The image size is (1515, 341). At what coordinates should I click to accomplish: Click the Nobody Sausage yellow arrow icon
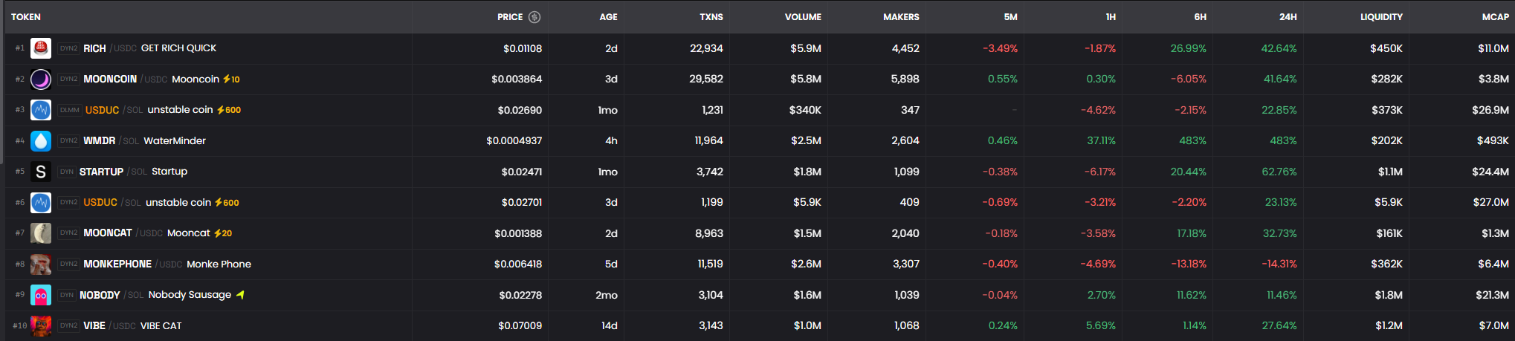(240, 295)
